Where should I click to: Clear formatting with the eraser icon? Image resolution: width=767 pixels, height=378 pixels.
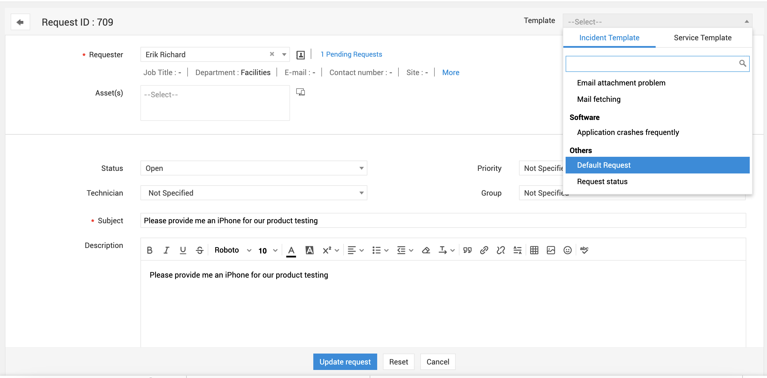[426, 250]
